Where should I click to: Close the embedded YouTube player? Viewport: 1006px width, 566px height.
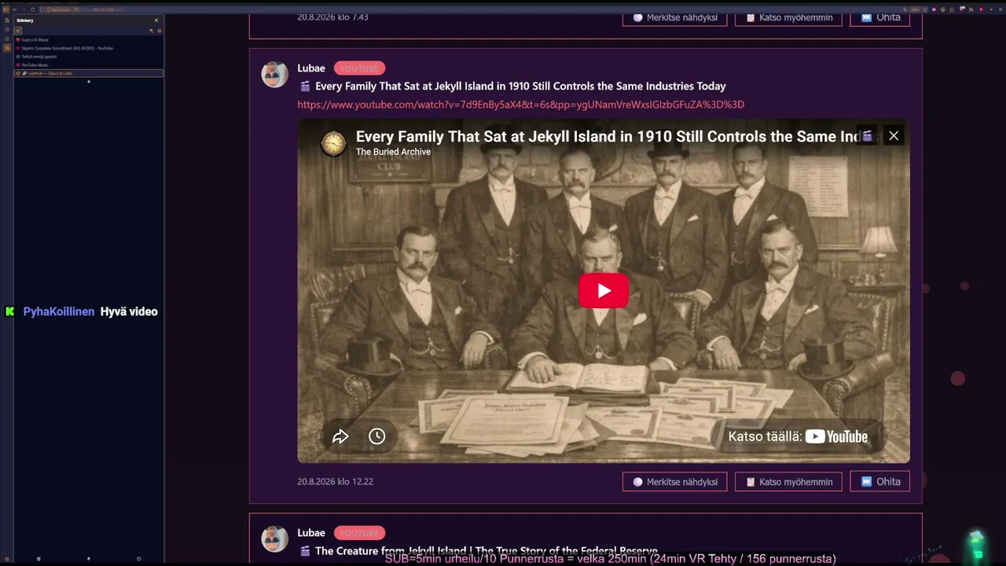coord(894,136)
